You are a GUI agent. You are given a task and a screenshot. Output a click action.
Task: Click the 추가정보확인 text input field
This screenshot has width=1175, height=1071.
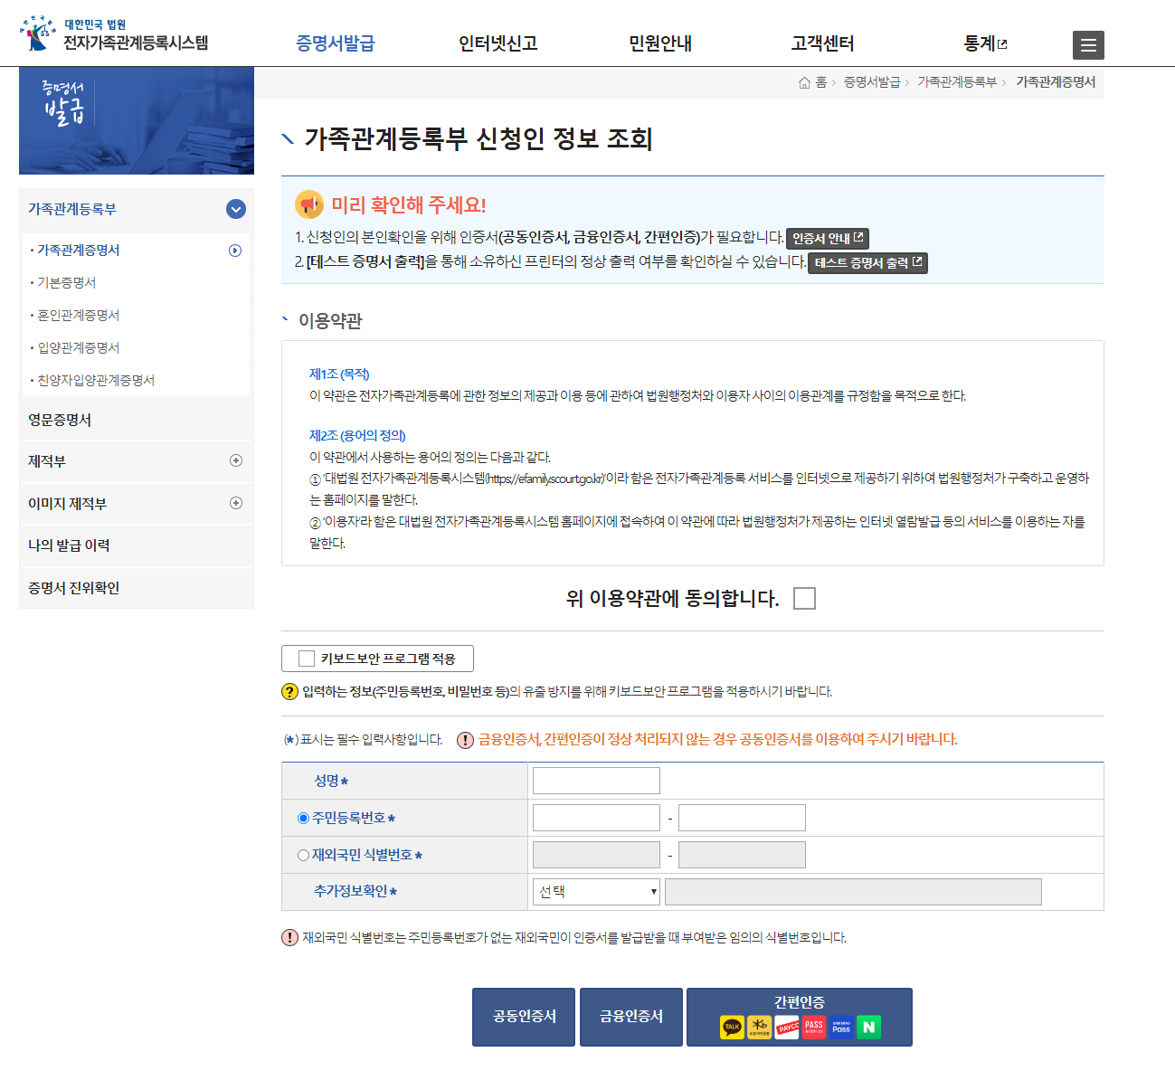tap(853, 892)
